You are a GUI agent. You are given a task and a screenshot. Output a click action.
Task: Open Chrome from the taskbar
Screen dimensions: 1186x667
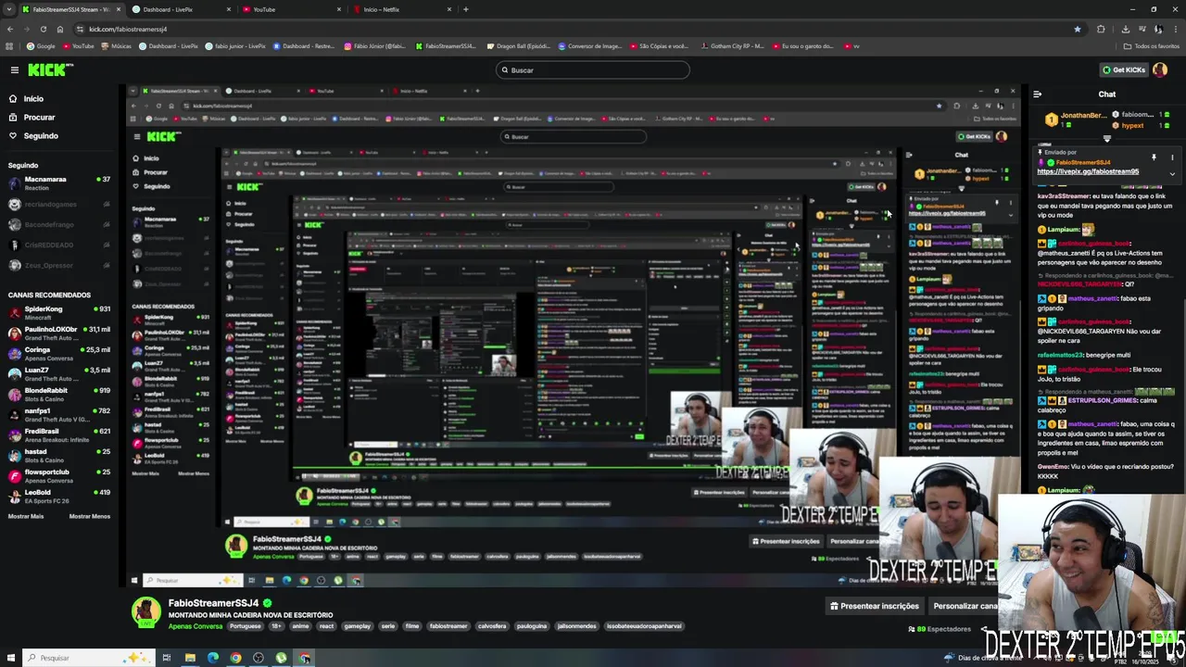tap(235, 658)
